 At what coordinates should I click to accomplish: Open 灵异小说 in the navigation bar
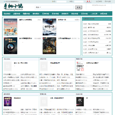(x=84, y=14)
